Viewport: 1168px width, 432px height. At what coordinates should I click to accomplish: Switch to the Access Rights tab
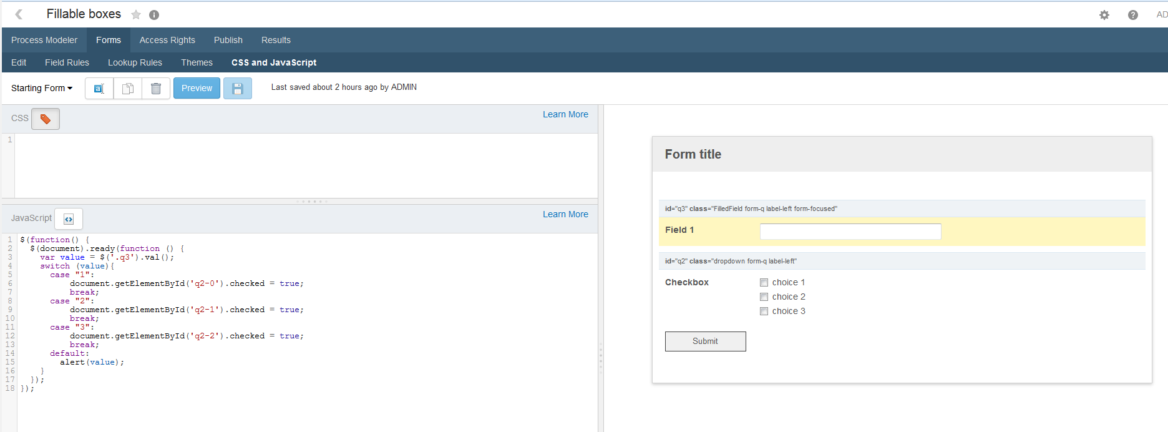[167, 40]
